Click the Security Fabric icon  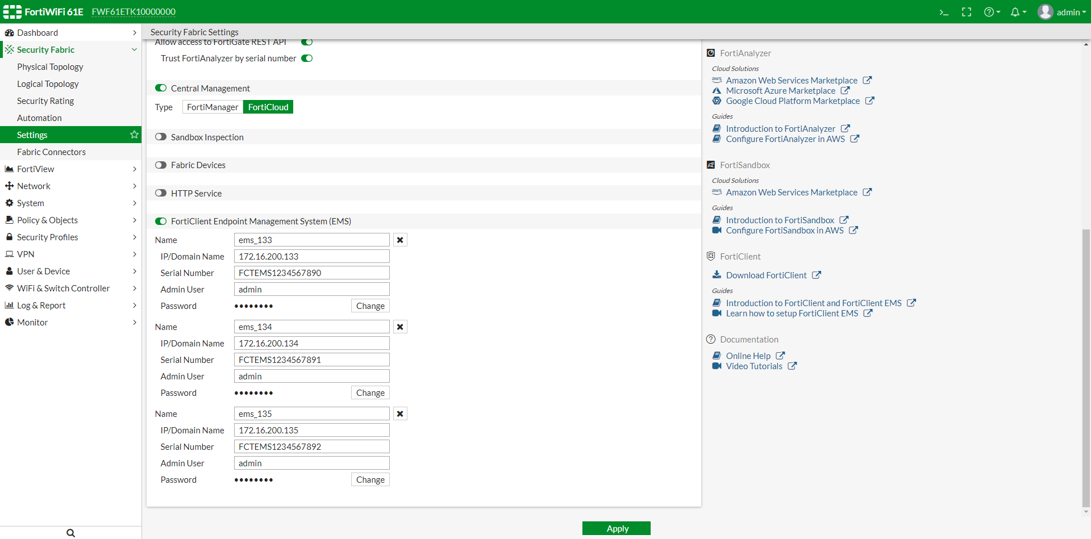click(9, 49)
